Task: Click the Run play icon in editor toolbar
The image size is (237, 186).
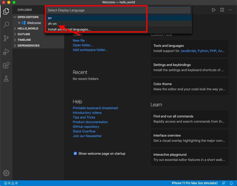Action: pyautogui.click(x=213, y=10)
